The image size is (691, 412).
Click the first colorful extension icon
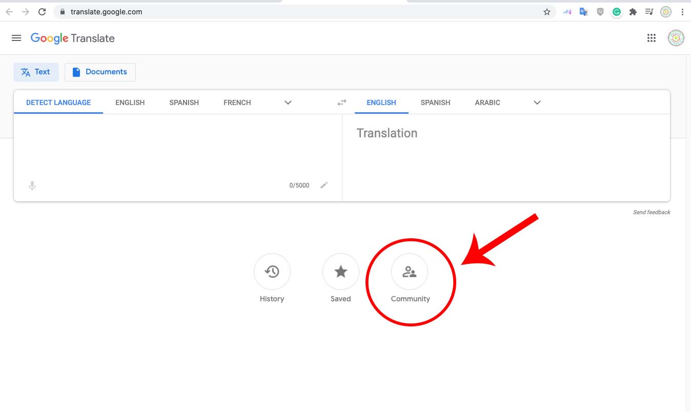pos(567,11)
